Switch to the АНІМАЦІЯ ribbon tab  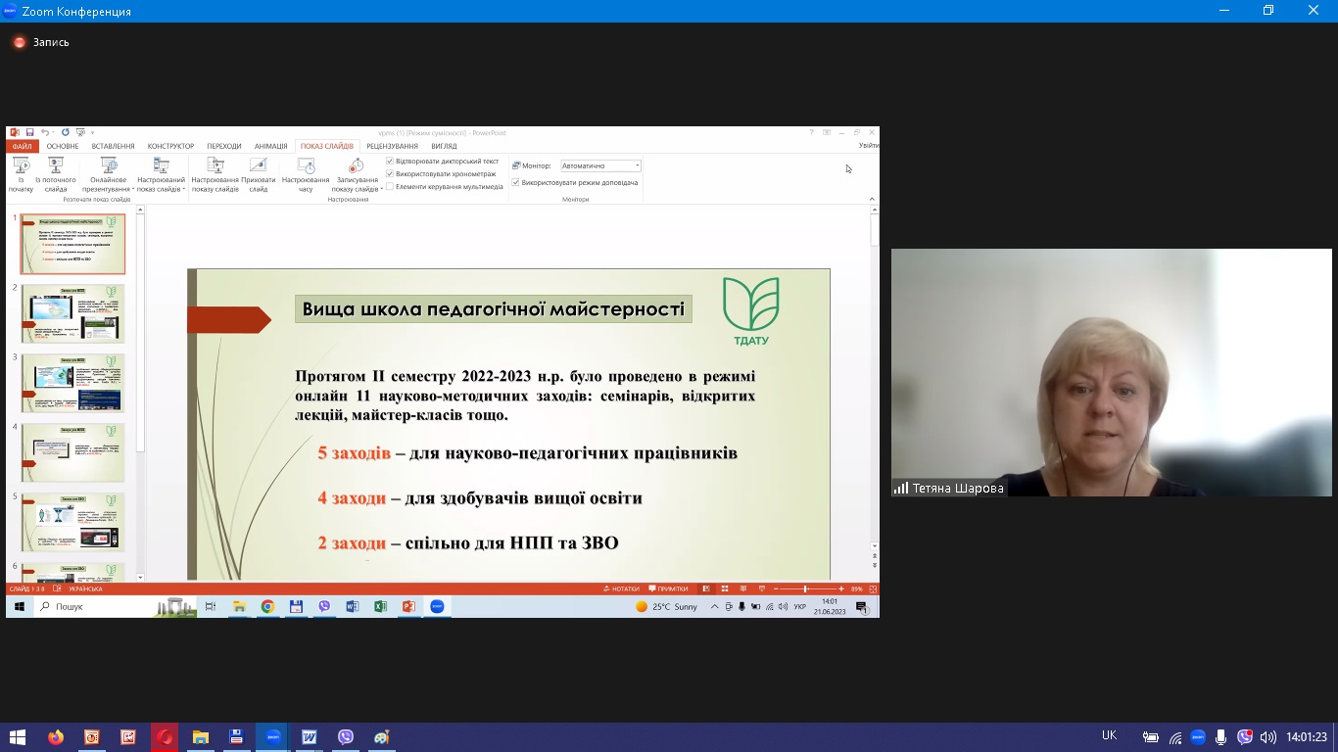271,146
